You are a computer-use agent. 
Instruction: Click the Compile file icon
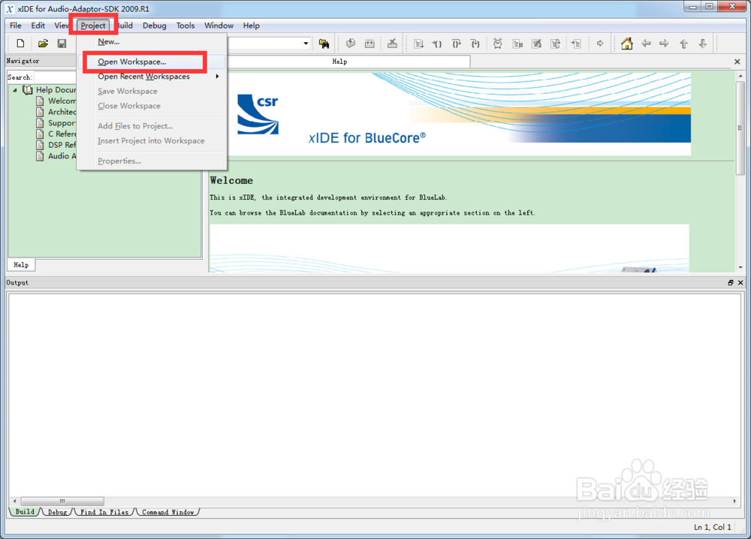351,44
